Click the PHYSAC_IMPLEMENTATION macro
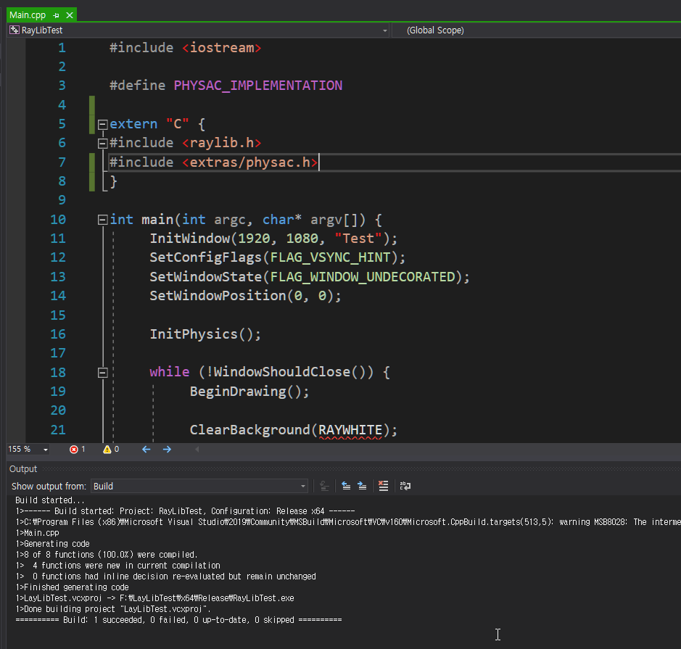The image size is (681, 649). point(258,86)
